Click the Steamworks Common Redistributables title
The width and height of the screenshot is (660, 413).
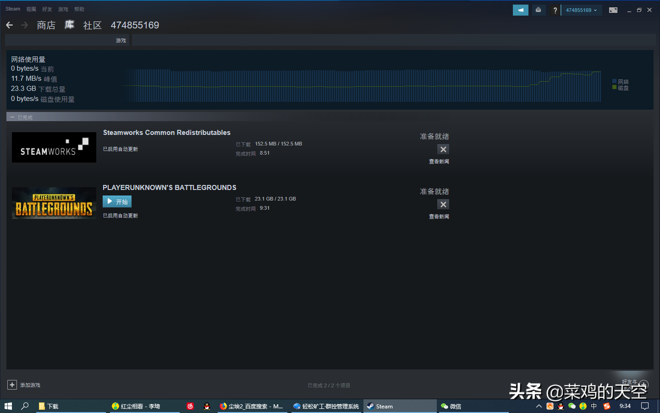167,133
